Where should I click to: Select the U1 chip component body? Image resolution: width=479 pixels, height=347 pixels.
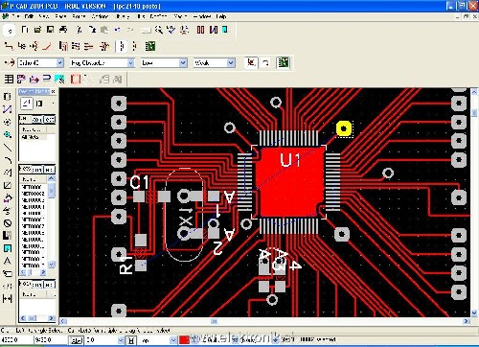[289, 182]
